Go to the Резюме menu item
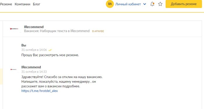Image resolution: width=204 pixels, height=109 pixels. 6,4
